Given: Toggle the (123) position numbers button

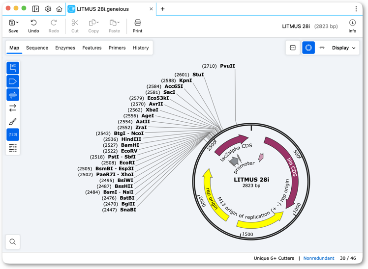Looking at the screenshot, I should click(x=13, y=134).
